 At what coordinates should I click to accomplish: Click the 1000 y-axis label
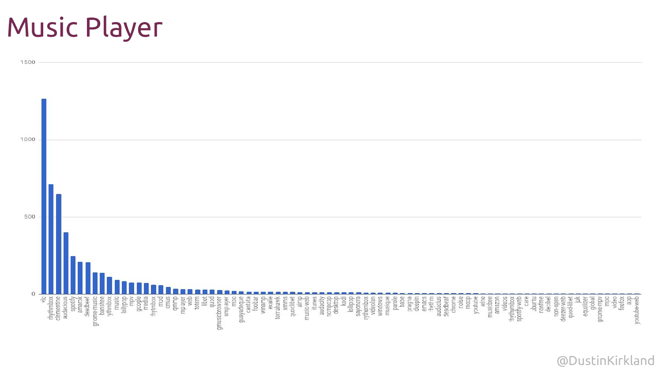28,140
